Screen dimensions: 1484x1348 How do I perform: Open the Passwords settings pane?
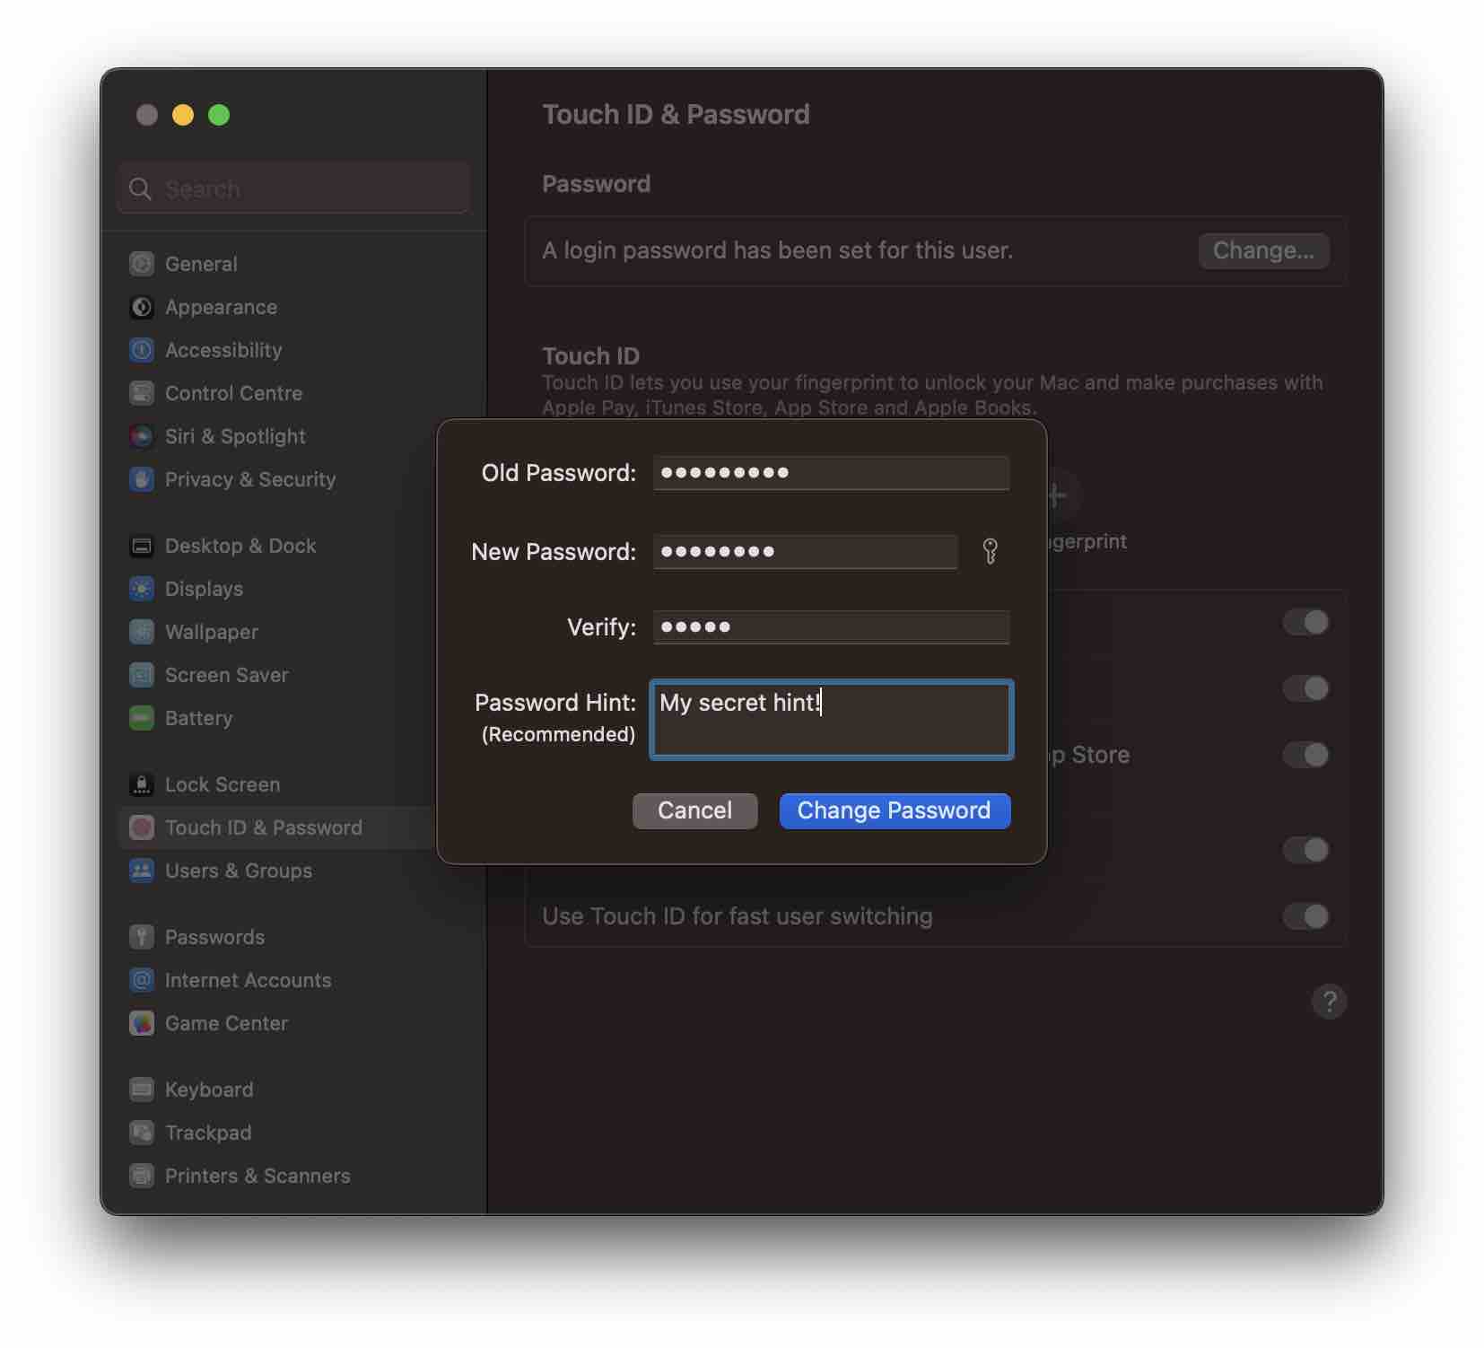214,936
